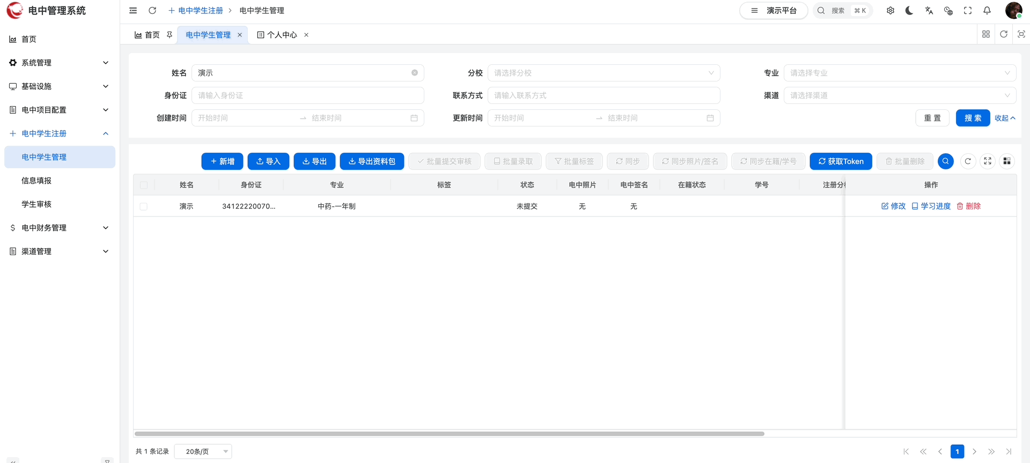
Task: Go to the first page arrow
Action: pos(906,452)
